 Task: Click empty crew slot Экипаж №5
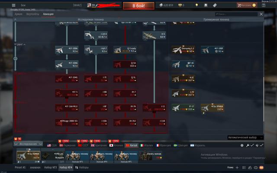pyautogui.click(x=126, y=157)
